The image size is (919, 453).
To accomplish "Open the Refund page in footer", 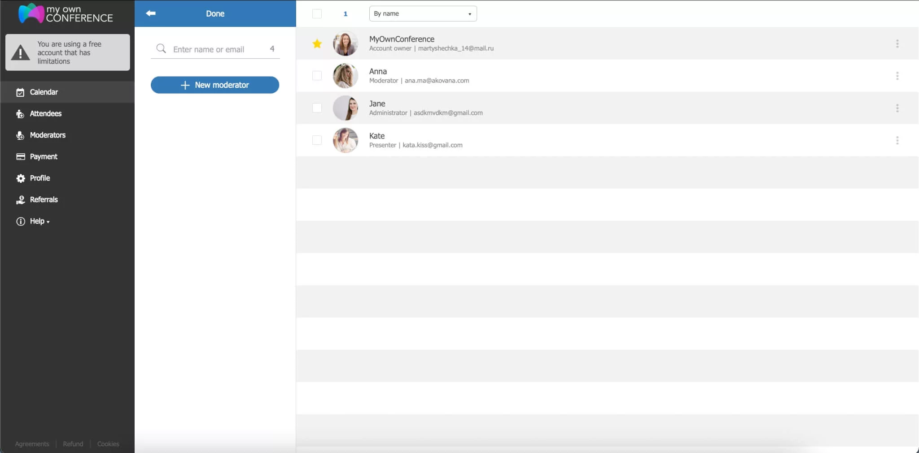I will [73, 444].
